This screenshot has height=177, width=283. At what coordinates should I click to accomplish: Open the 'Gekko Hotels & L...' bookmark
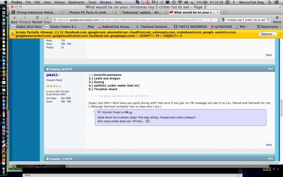point(62,27)
